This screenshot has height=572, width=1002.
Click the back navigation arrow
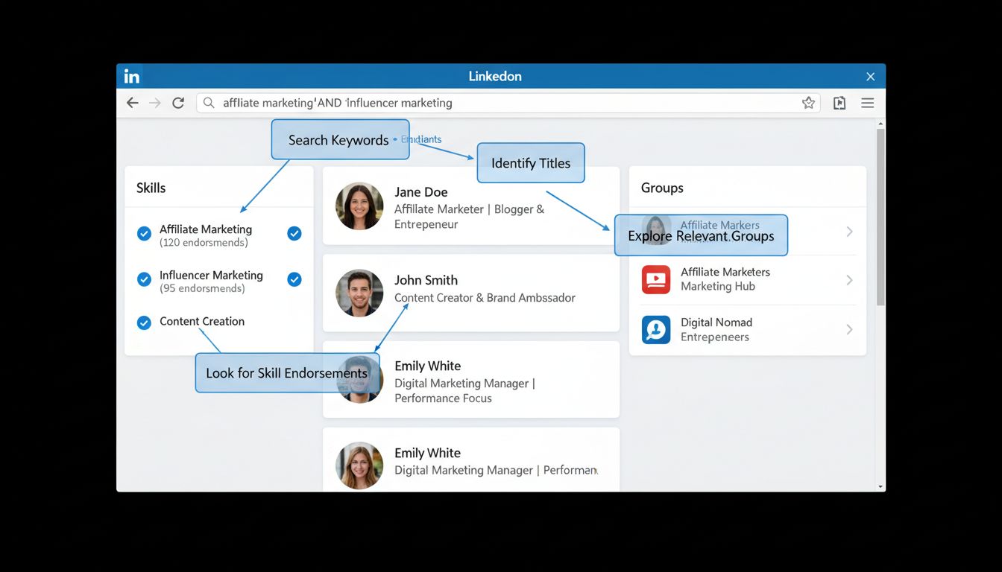[x=132, y=103]
